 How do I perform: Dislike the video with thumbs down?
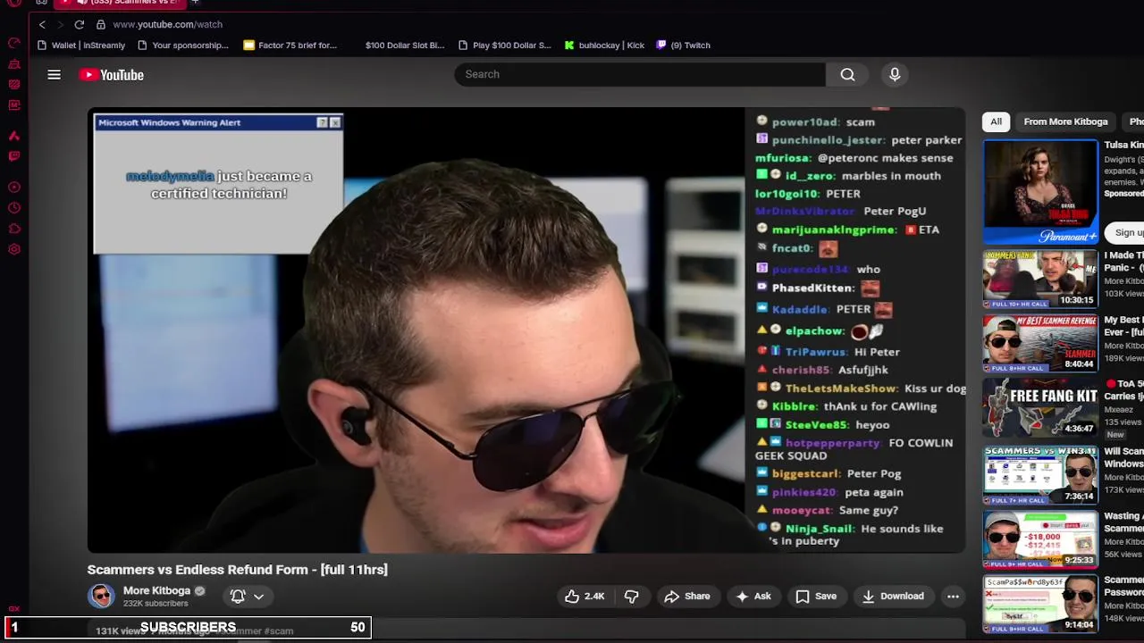pyautogui.click(x=631, y=597)
